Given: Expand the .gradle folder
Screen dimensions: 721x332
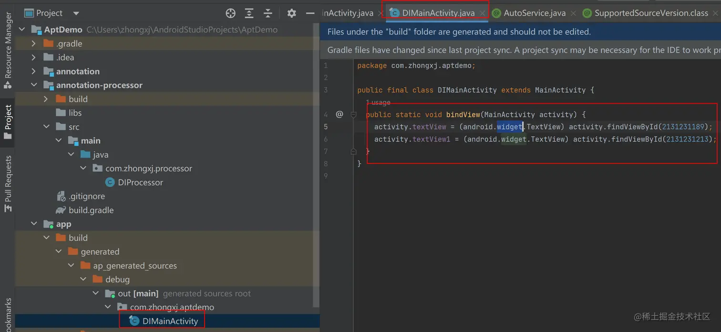Looking at the screenshot, I should 33,43.
